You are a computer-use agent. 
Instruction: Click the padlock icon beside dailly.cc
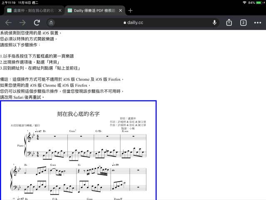tap(124, 22)
